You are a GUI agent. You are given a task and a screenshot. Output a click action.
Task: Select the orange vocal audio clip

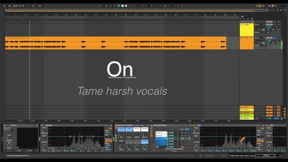click(116, 43)
